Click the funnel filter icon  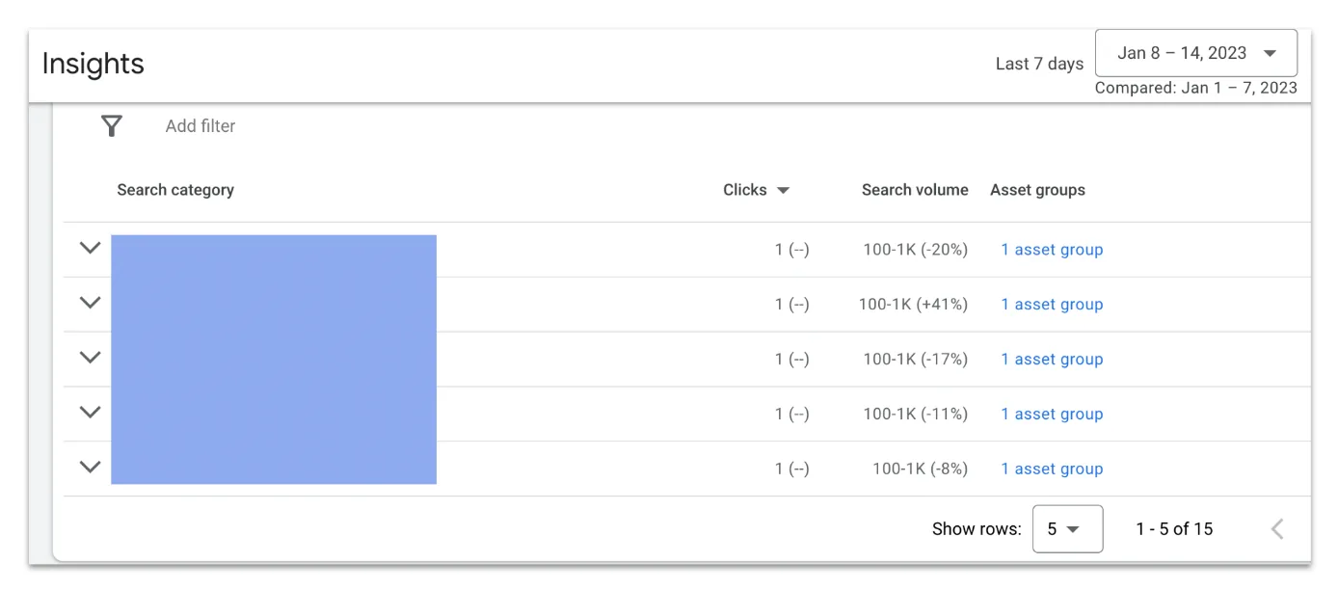click(112, 125)
